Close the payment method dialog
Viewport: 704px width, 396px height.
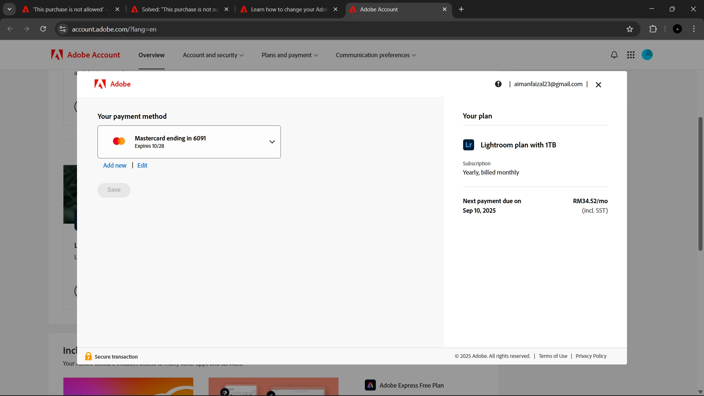598,85
